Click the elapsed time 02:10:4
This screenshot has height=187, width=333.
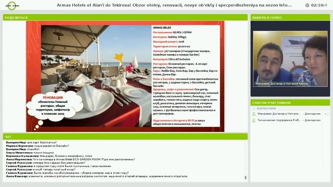coord(319,5)
